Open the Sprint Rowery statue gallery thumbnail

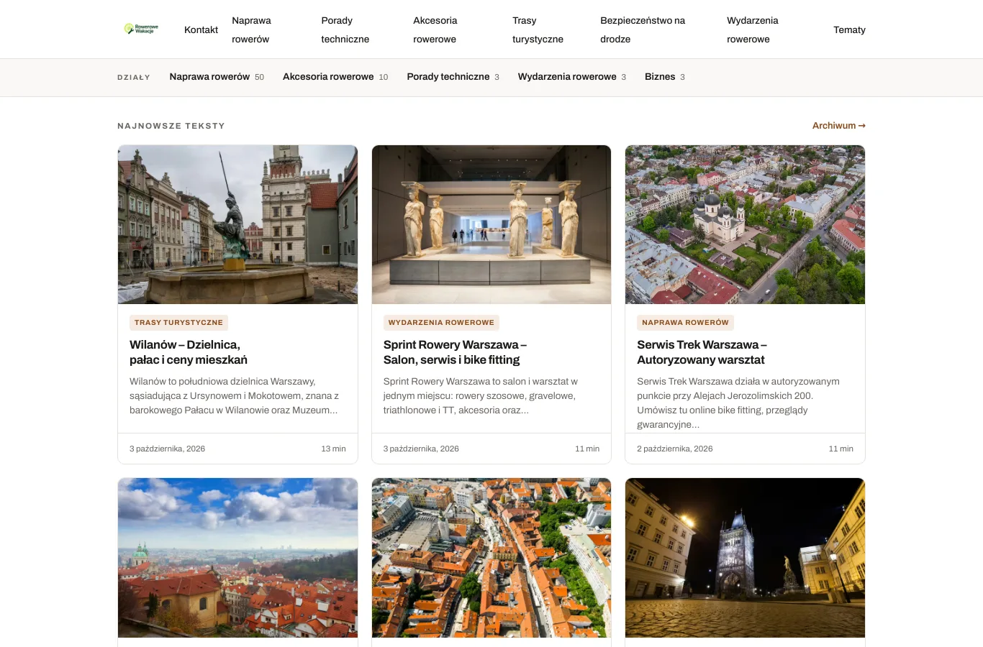[x=491, y=225]
